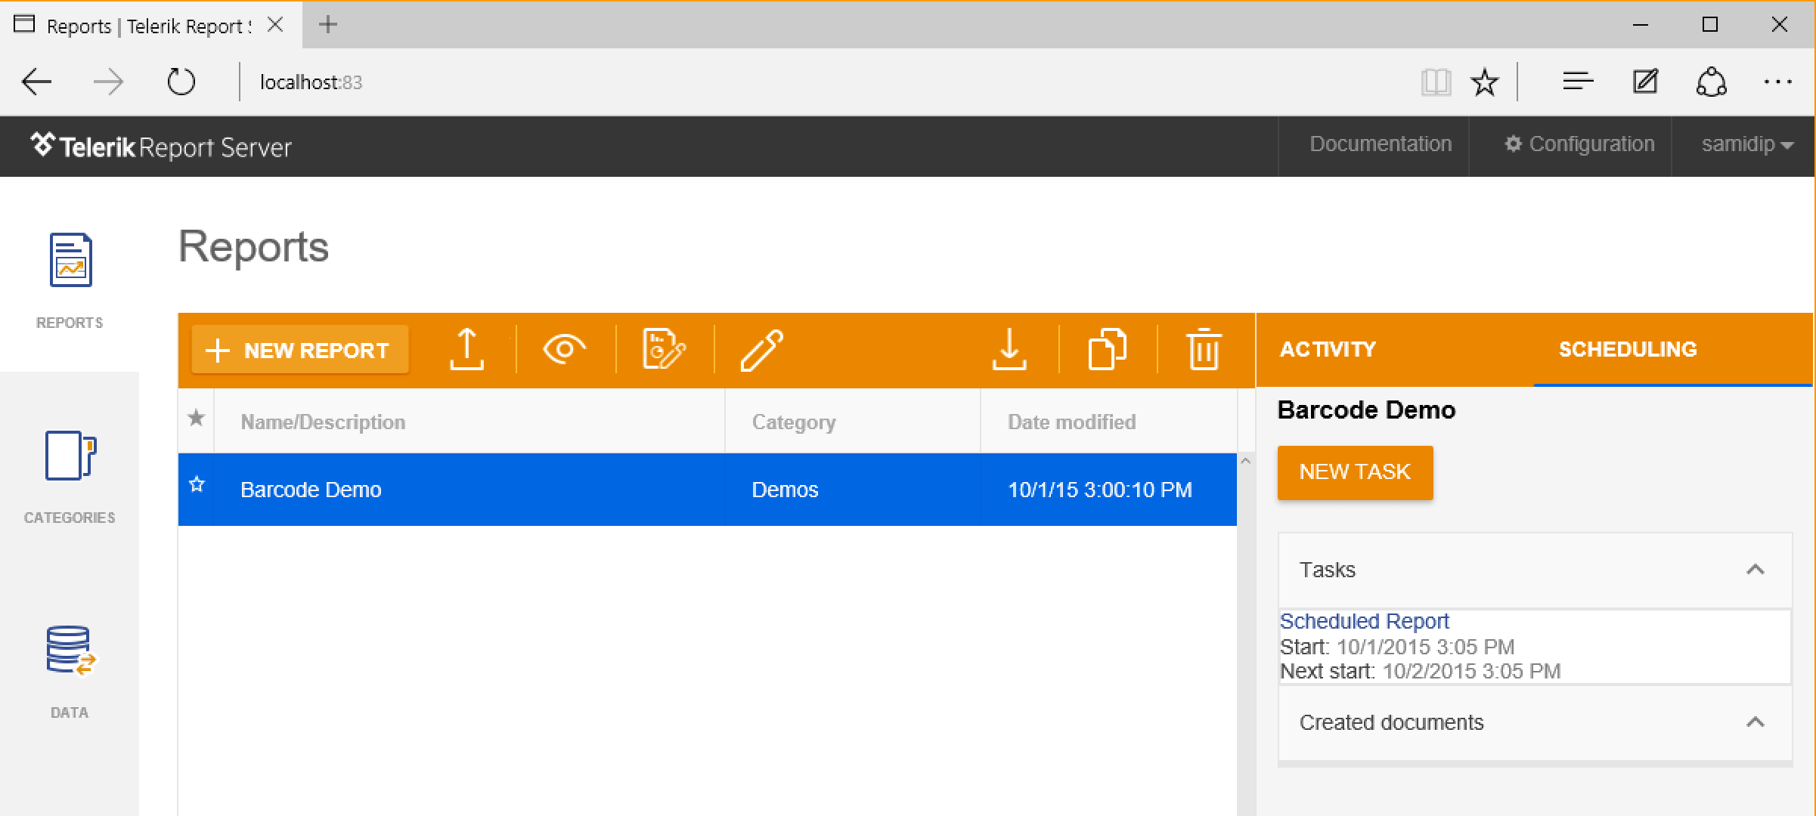This screenshot has height=816, width=1816.
Task: Click the favorites star column header
Action: (x=196, y=418)
